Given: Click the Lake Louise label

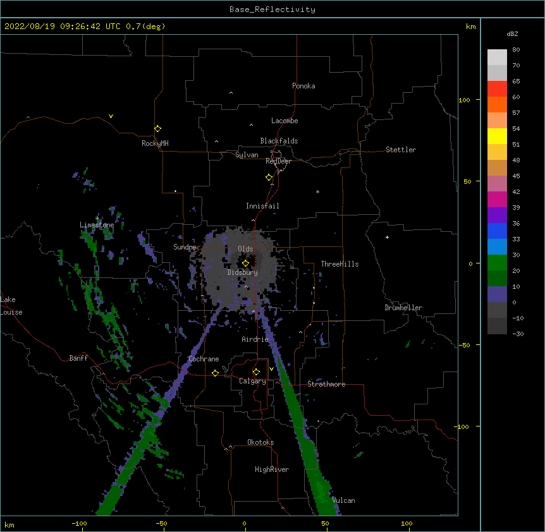Looking at the screenshot, I should [11, 306].
